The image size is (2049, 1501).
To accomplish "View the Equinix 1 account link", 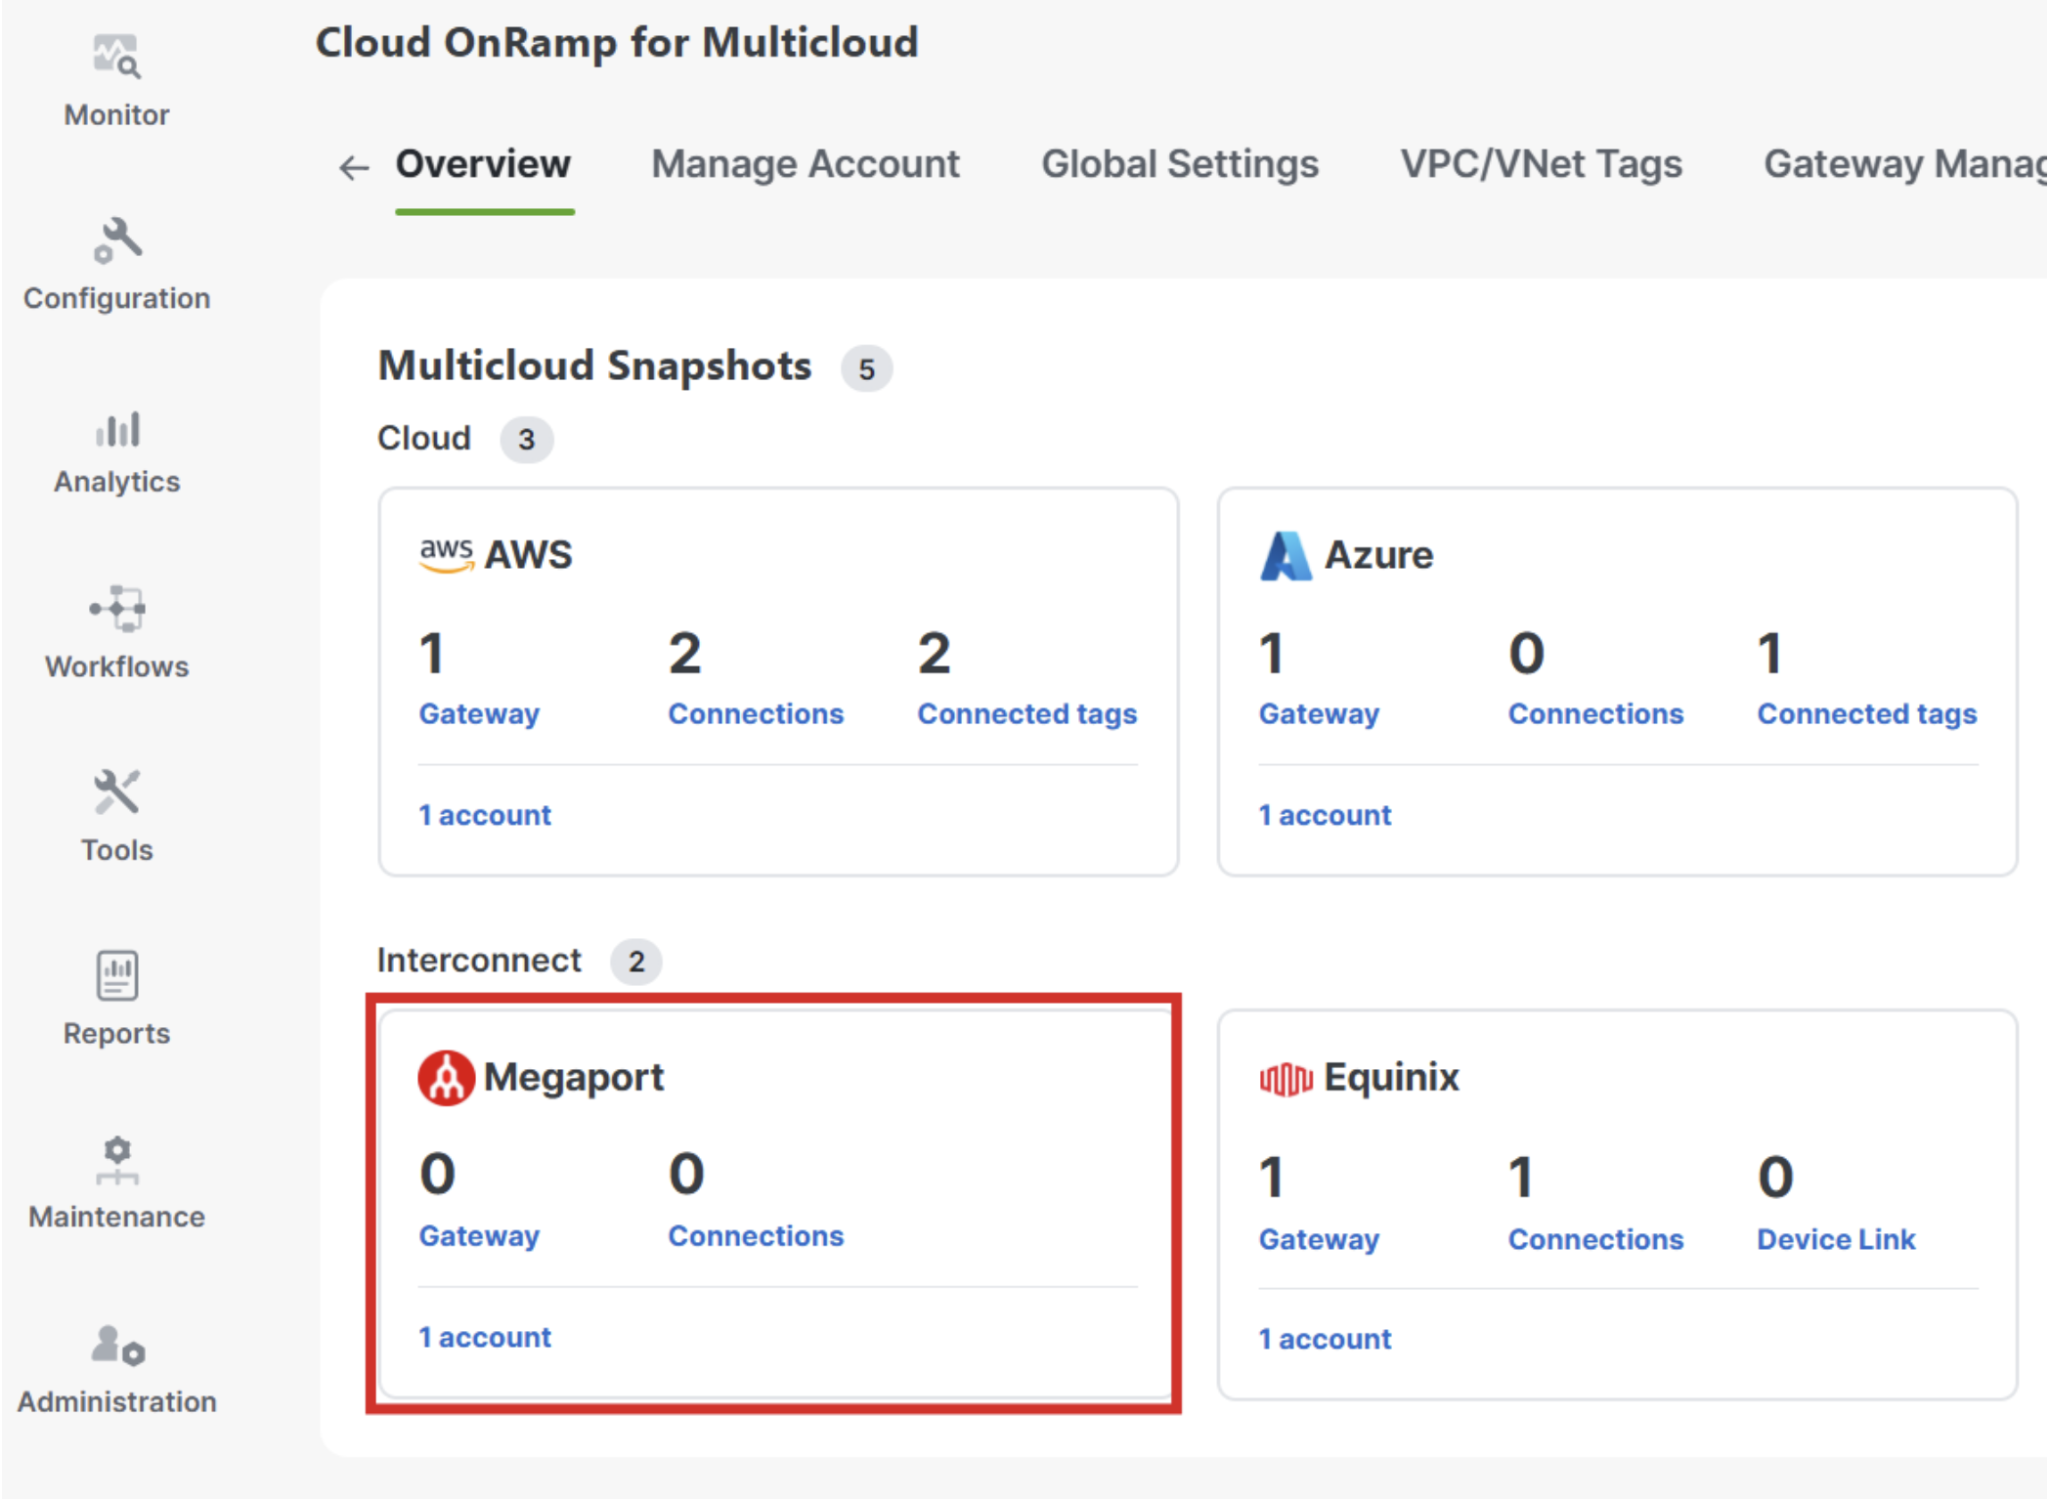I will coord(1325,1339).
